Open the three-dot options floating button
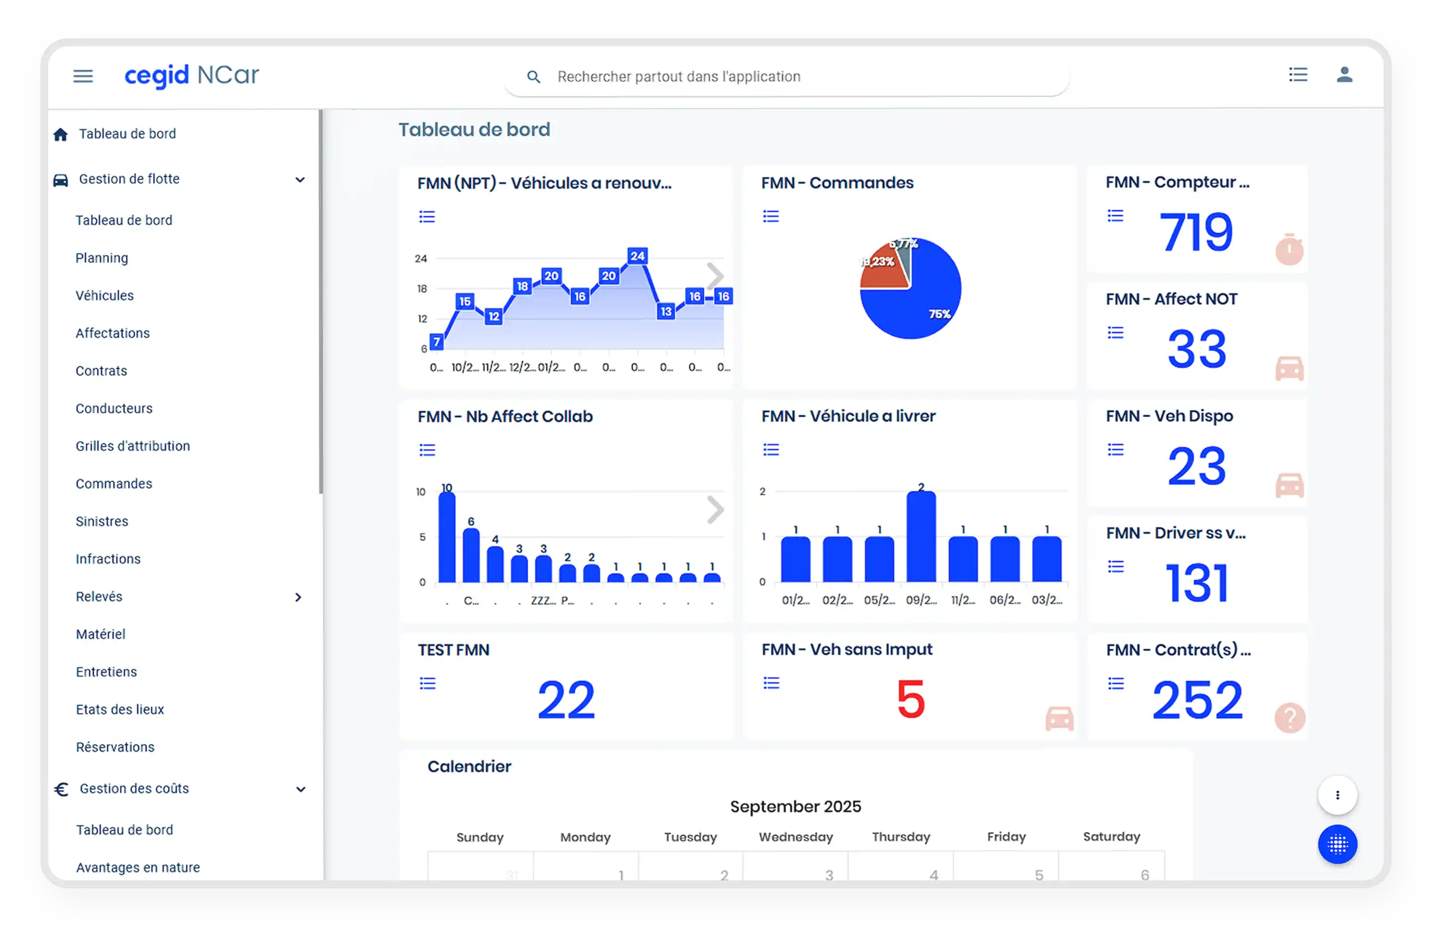 point(1337,795)
